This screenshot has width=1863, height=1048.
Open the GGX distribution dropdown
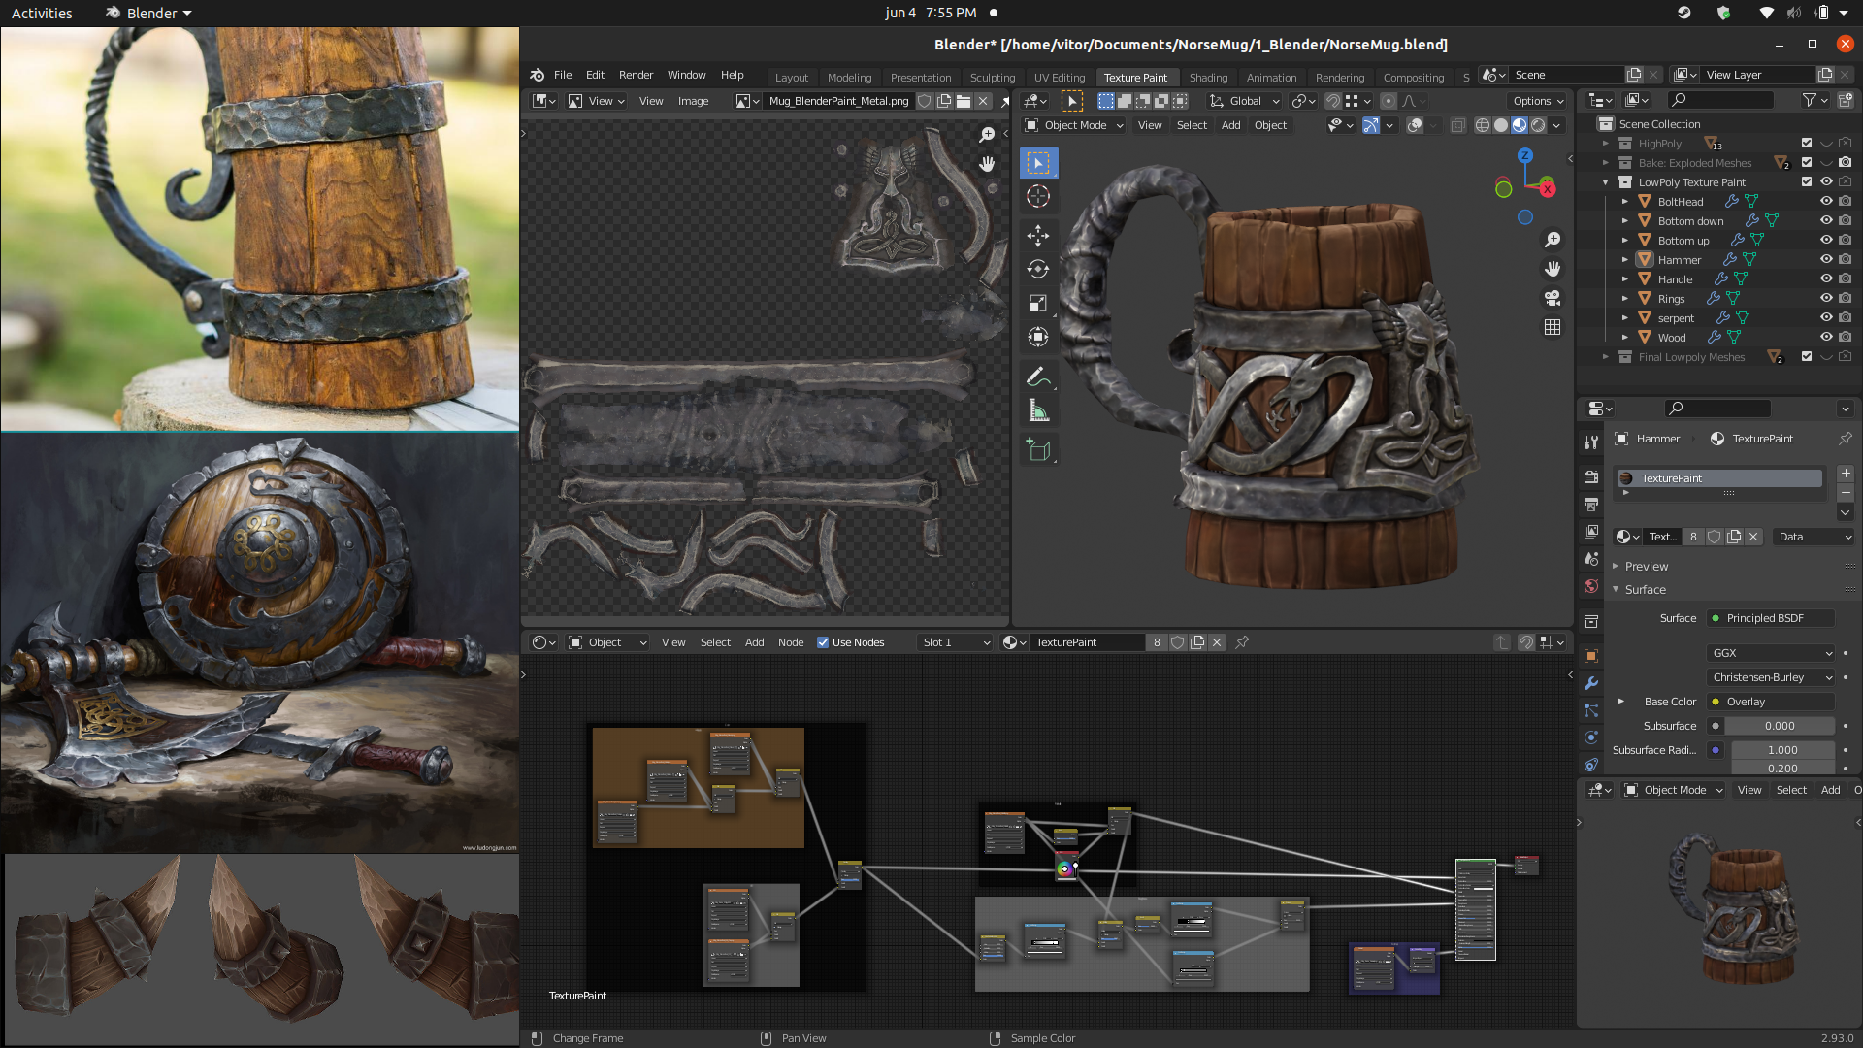[x=1771, y=653]
